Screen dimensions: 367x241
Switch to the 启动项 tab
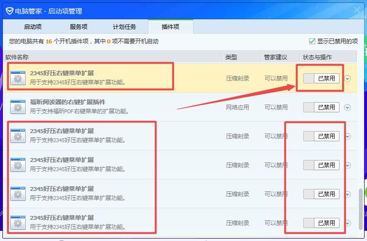point(33,27)
